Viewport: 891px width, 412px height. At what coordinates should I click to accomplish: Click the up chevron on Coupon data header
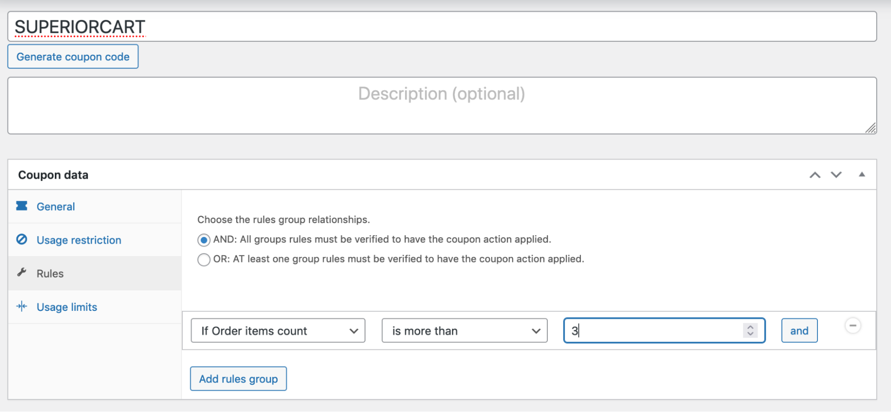tap(815, 175)
